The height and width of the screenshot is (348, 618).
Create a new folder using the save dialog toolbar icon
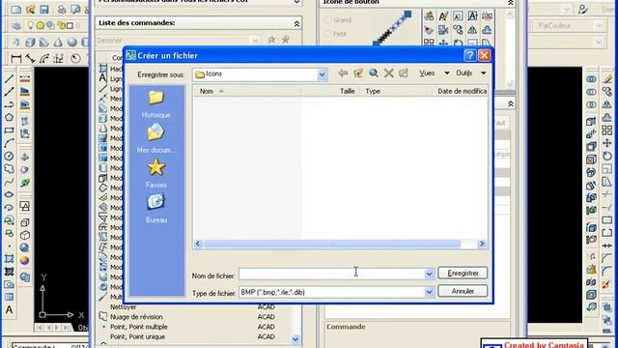tap(404, 73)
